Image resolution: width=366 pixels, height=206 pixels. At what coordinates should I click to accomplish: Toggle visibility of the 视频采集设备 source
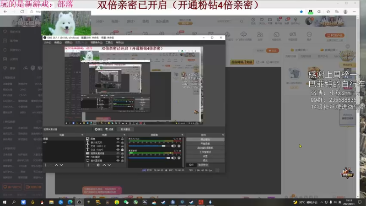pyautogui.click(x=118, y=153)
